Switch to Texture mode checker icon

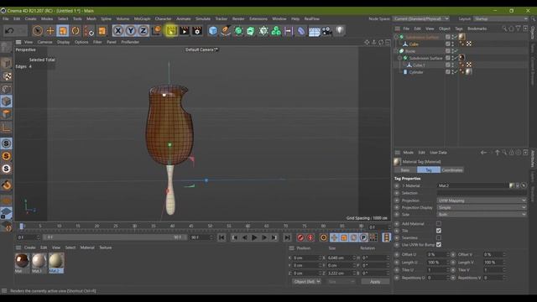[6, 76]
